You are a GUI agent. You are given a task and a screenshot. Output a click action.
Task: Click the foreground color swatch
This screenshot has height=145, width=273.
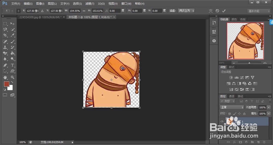7,84
